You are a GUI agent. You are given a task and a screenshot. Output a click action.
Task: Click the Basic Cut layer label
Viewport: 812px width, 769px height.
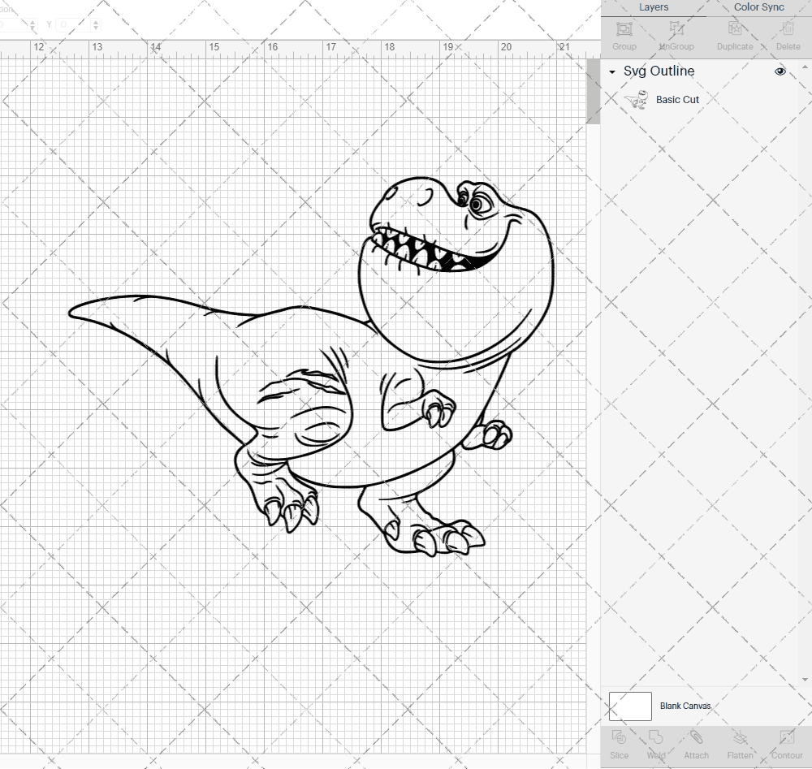677,99
